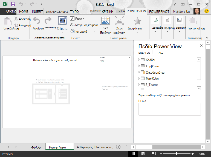Screen dimensions: 211x157
Task: Click the large Επανάληψη redo icon
Action: (x=48, y=20)
